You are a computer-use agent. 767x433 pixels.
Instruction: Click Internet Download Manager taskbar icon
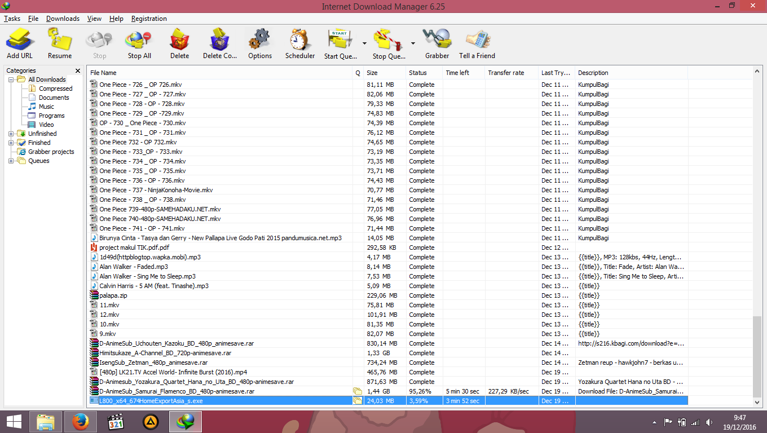(x=186, y=422)
